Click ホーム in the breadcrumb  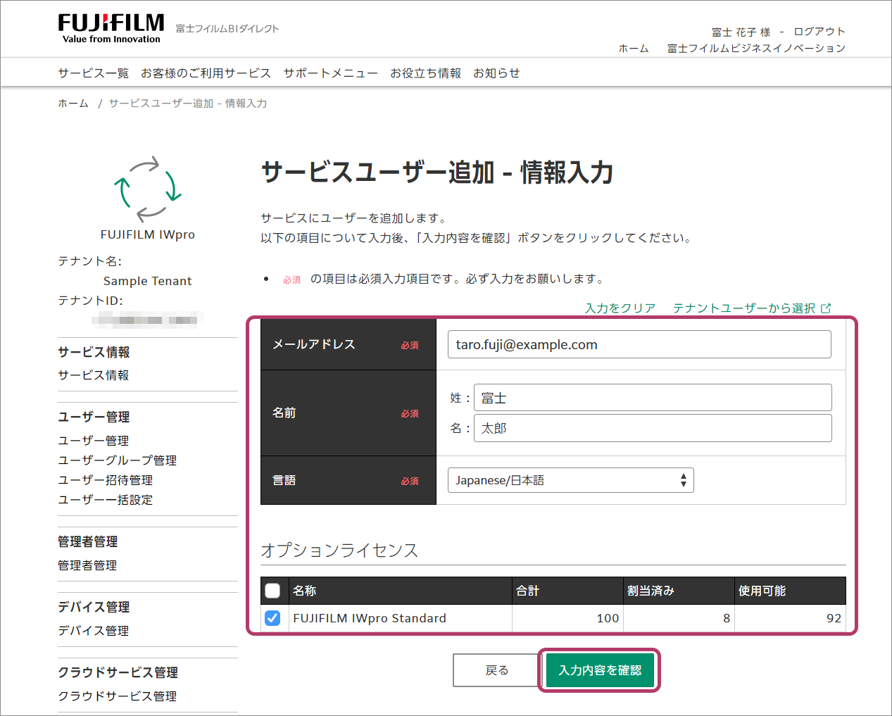[73, 103]
